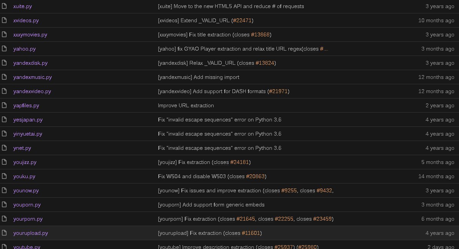Click the file icon next to yahoo.py
Screen dimensions: 459x249
(x=4, y=49)
